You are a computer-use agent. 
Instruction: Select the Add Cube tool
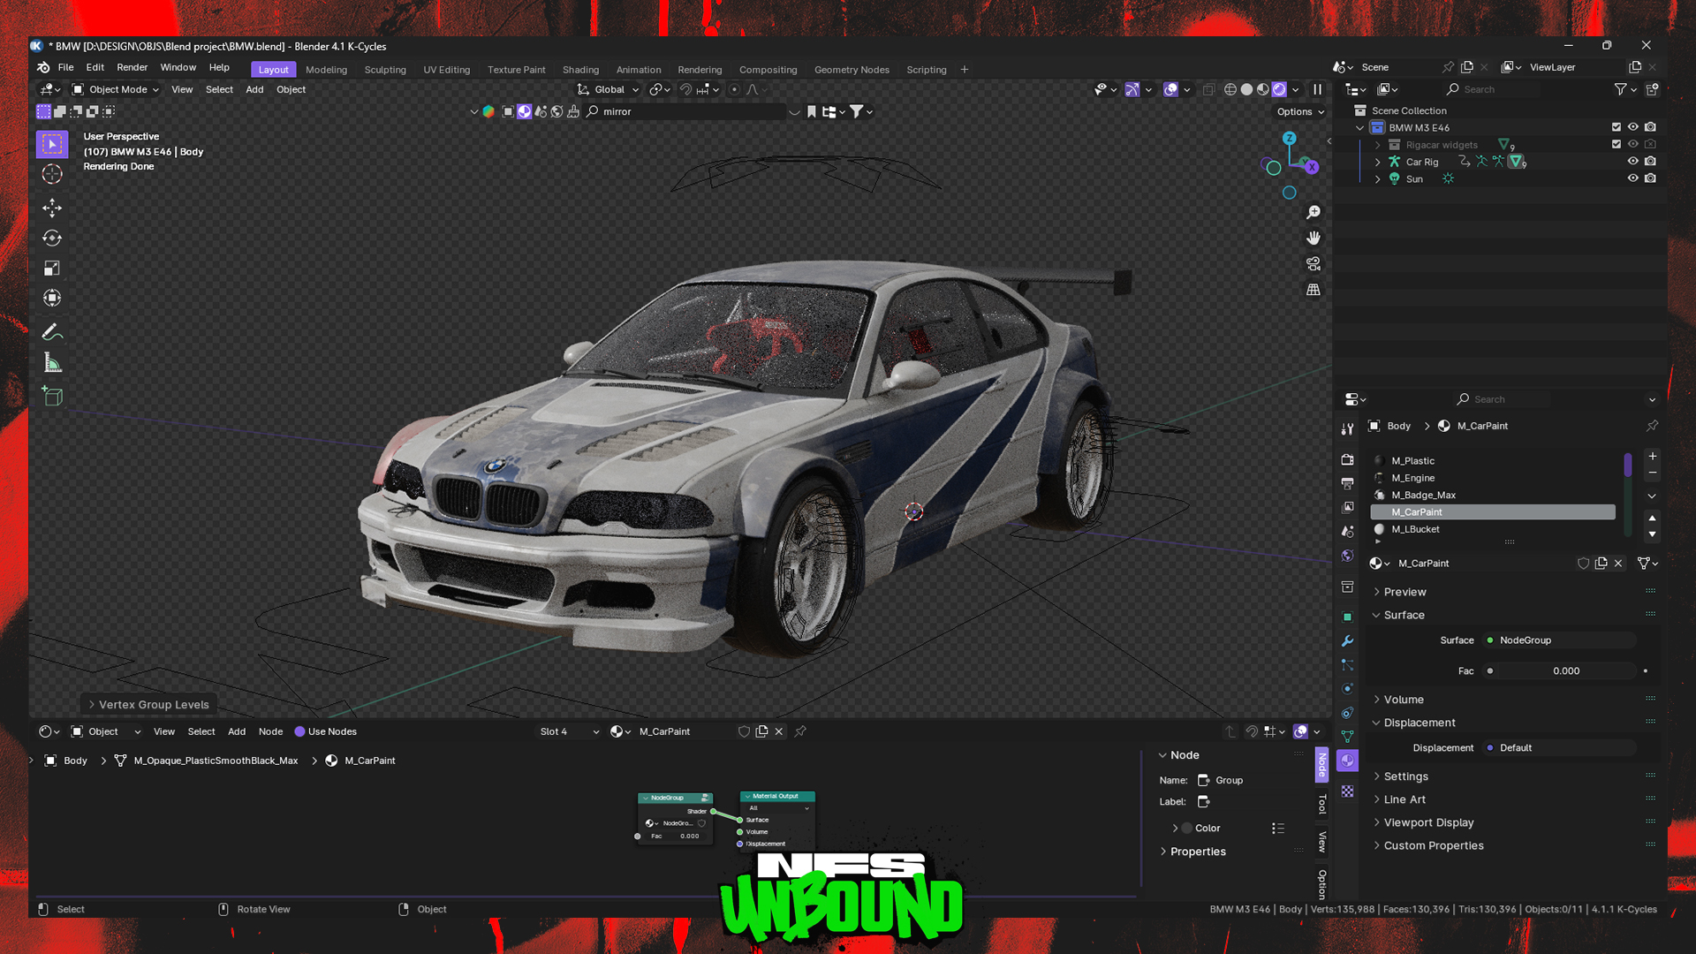click(x=52, y=397)
